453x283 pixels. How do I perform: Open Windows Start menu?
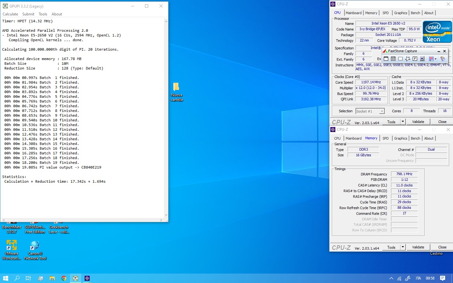5,278
